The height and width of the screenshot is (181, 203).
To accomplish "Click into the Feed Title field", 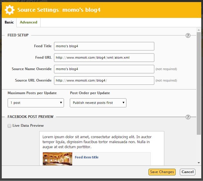I will point(104,46).
